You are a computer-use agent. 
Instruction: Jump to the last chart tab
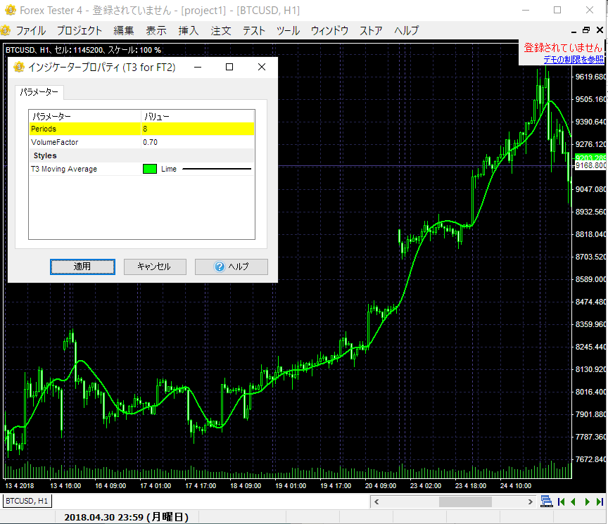600,502
